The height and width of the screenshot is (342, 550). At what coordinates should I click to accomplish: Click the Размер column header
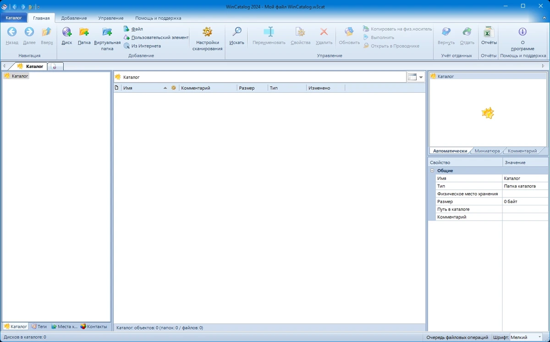point(252,88)
